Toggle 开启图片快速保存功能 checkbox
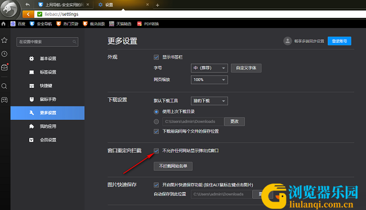 [x=157, y=185]
